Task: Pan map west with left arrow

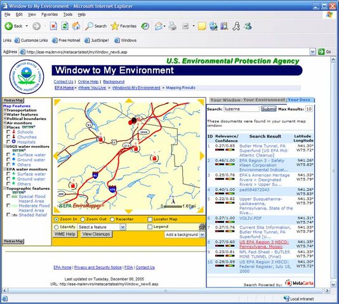Action: tap(56, 155)
